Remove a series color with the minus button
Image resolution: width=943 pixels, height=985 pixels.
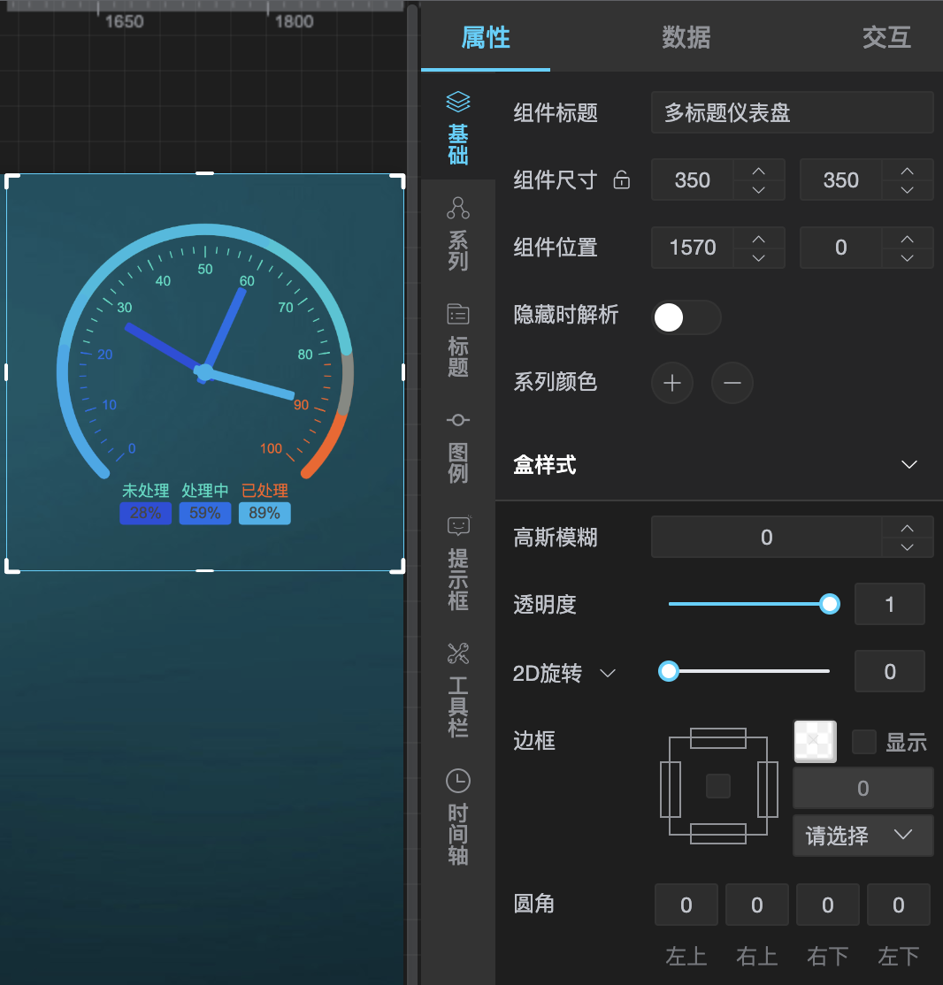pos(732,383)
